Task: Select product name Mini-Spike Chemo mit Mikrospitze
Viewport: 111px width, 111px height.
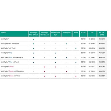Action: (12, 71)
